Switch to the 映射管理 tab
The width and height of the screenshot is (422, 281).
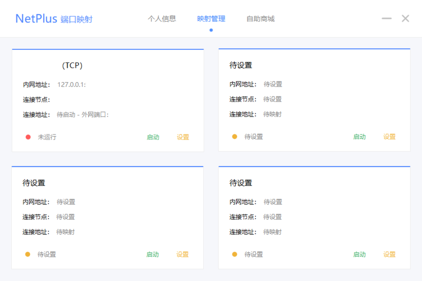point(211,19)
